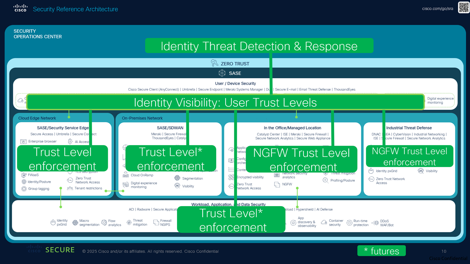
Task: Click the Identity Threat Detection & Response box
Action: tap(259, 46)
